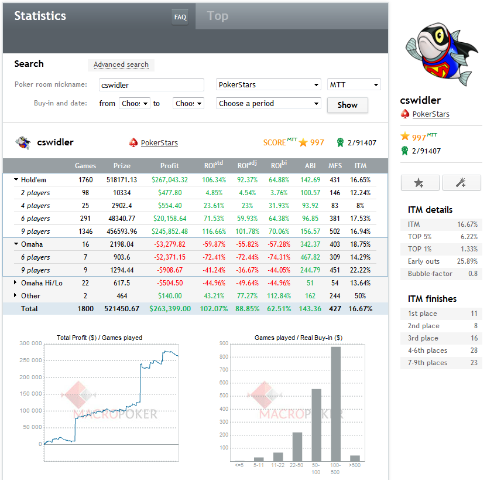Expand the Other games row
Image resolution: width=487 pixels, height=480 pixels.
click(16, 296)
